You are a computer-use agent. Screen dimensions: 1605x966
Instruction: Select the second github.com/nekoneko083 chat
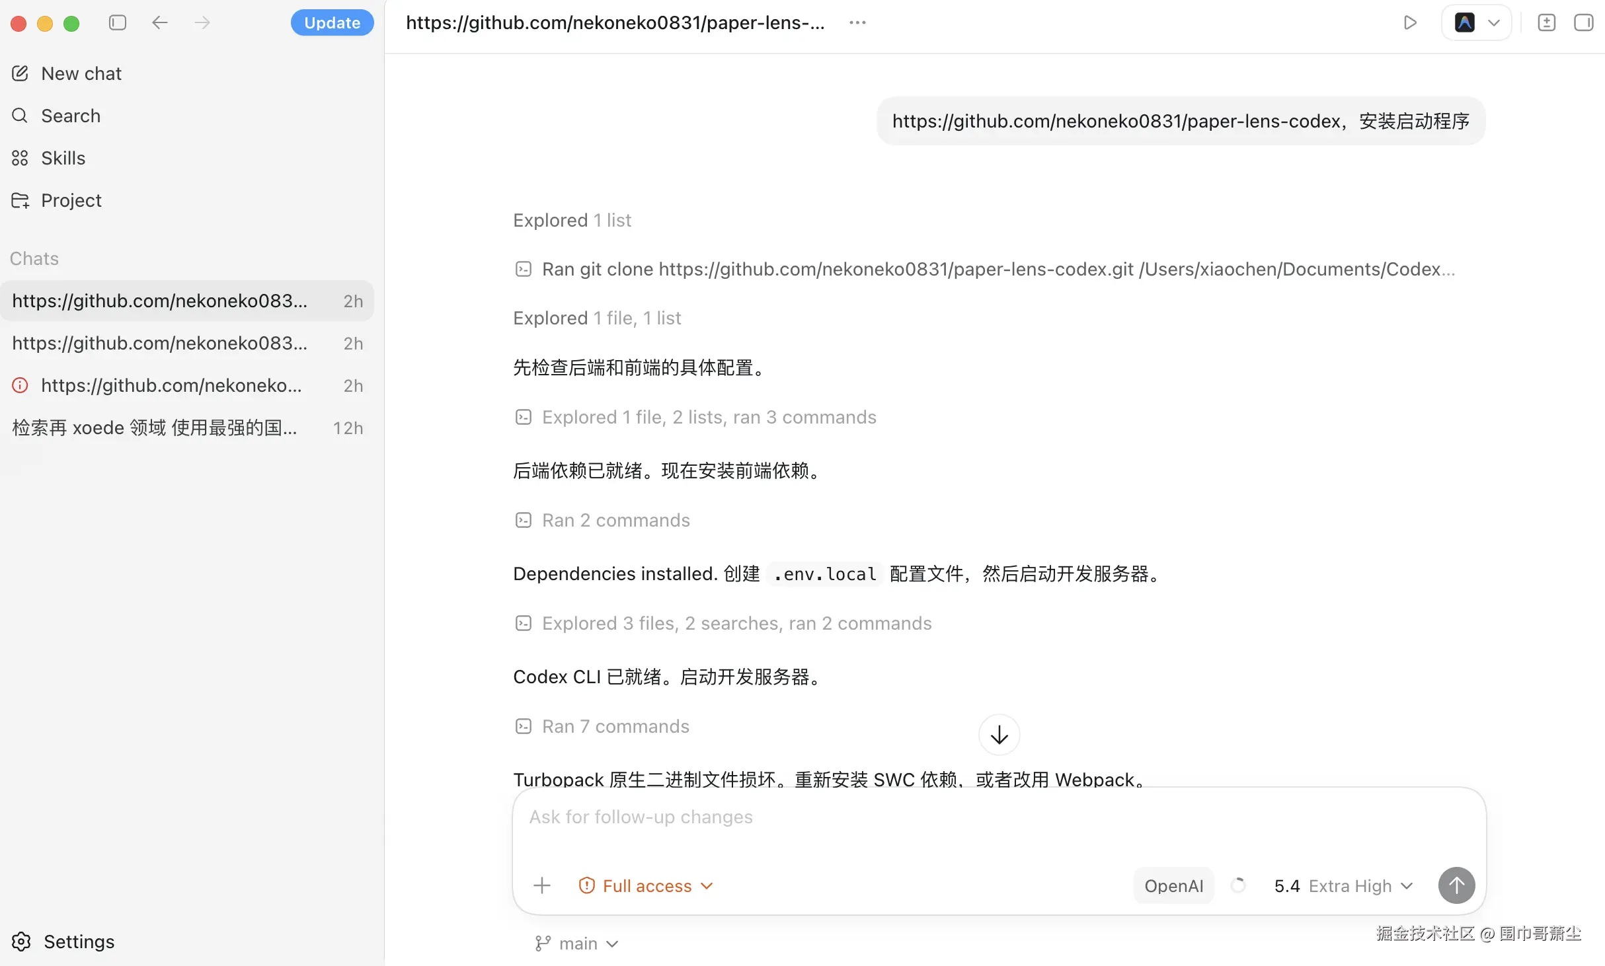point(187,343)
